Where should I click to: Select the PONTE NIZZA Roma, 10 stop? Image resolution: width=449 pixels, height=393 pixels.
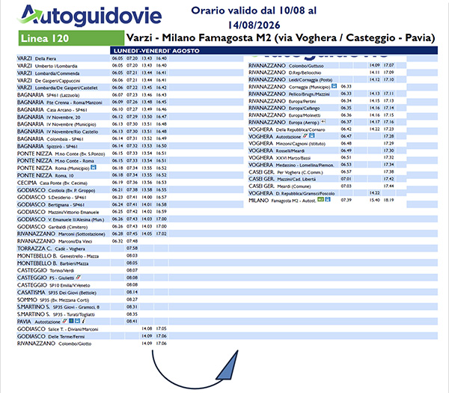coord(45,175)
